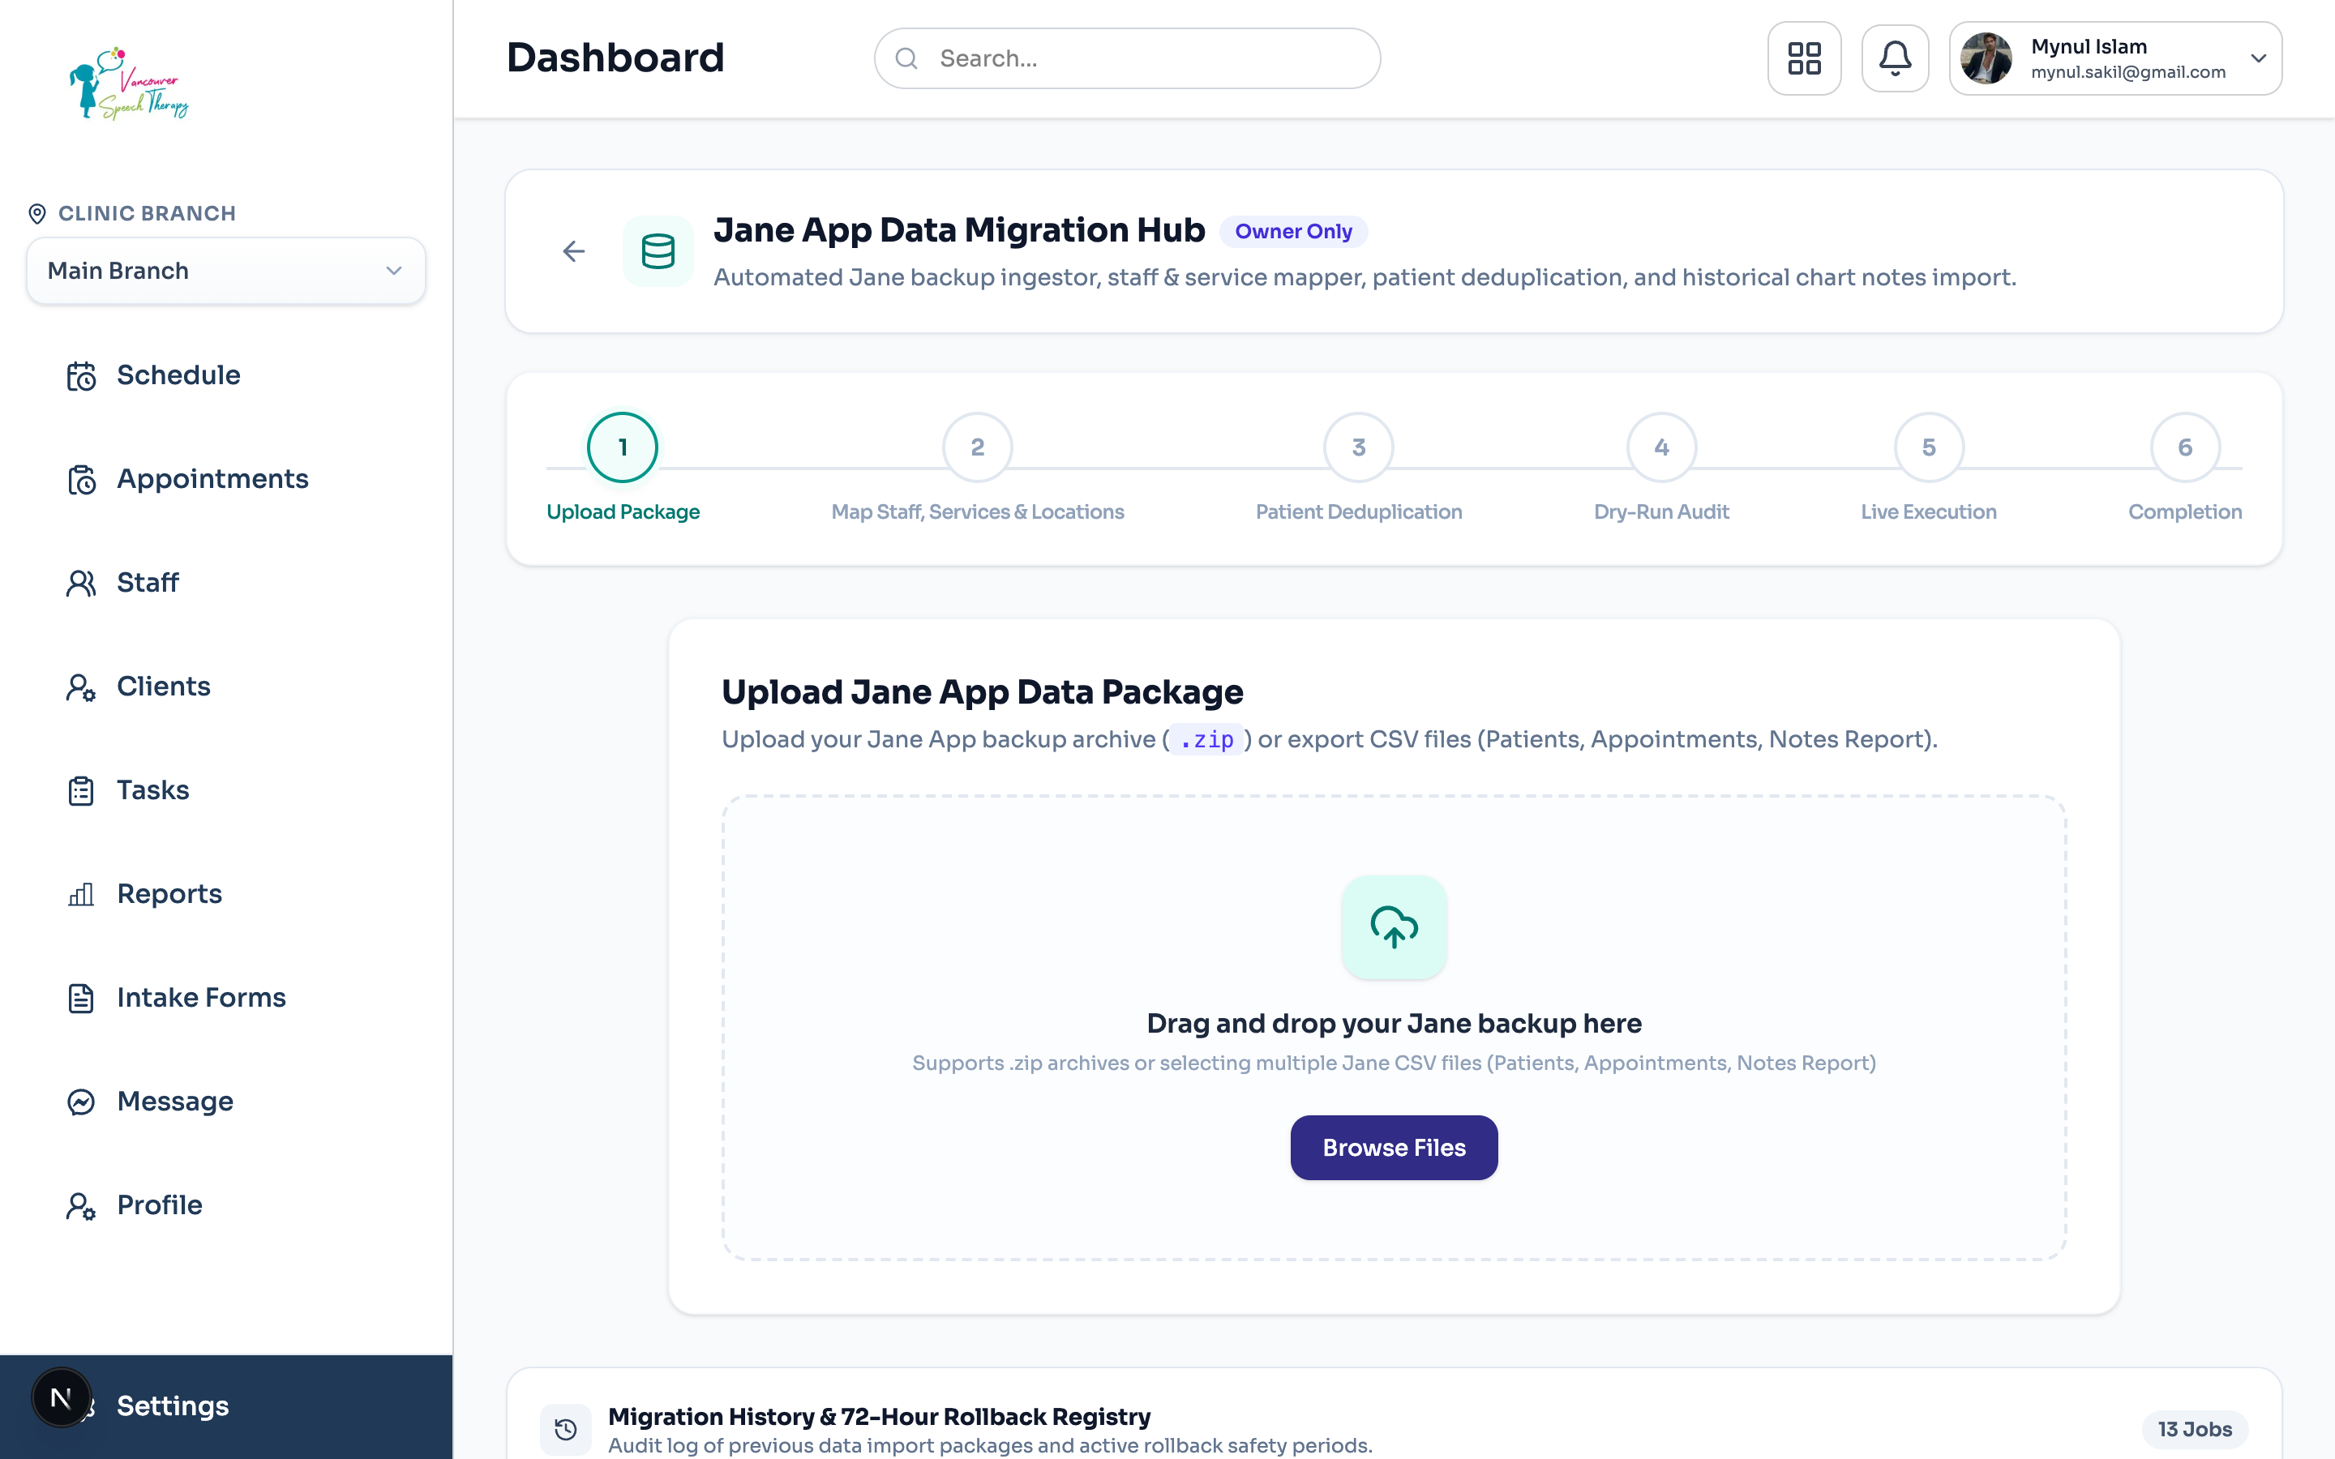The height and width of the screenshot is (1459, 2335).
Task: Focus the Search input field
Action: point(1127,59)
